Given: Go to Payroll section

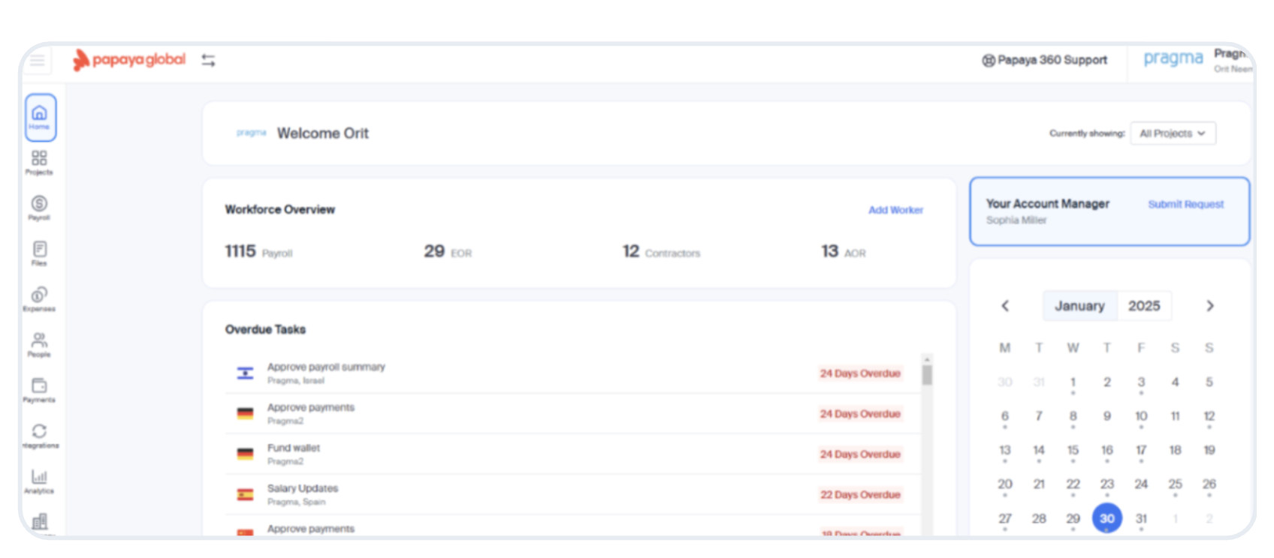Looking at the screenshot, I should point(39,208).
